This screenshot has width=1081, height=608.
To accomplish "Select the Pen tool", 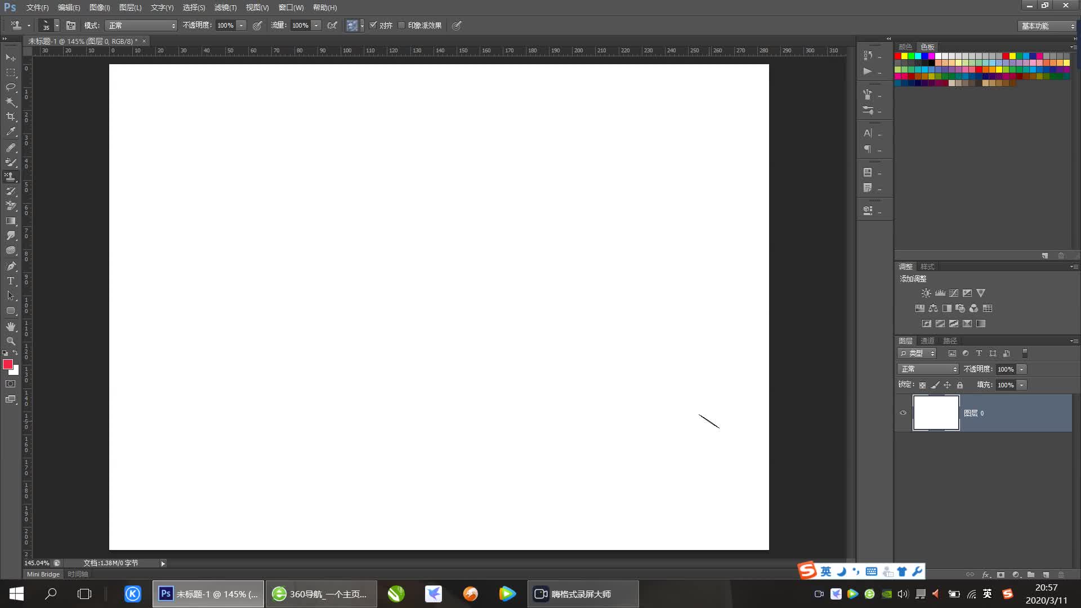I will click(x=11, y=266).
